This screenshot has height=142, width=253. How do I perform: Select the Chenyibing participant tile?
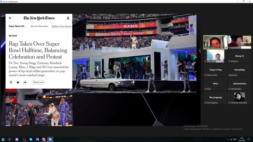(240, 70)
